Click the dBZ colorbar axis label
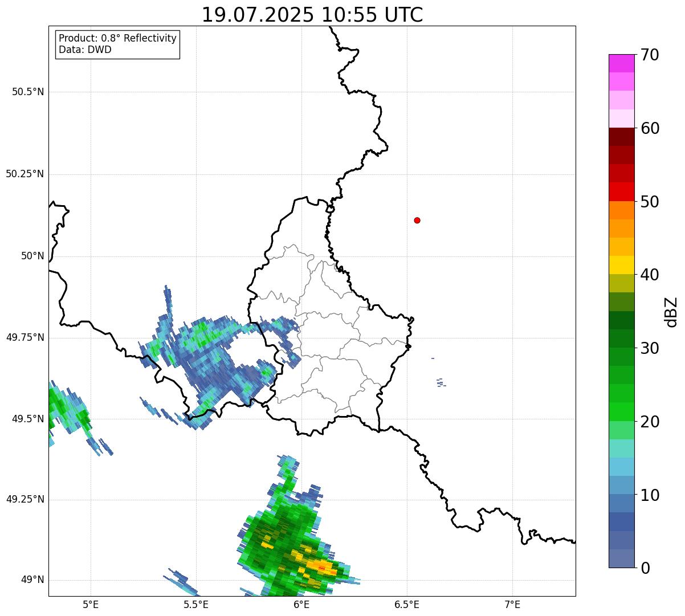The image size is (685, 616). pos(671,311)
